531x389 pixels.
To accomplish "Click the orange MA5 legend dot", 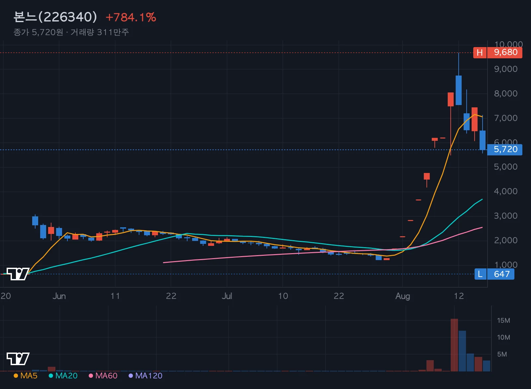I will click(16, 376).
